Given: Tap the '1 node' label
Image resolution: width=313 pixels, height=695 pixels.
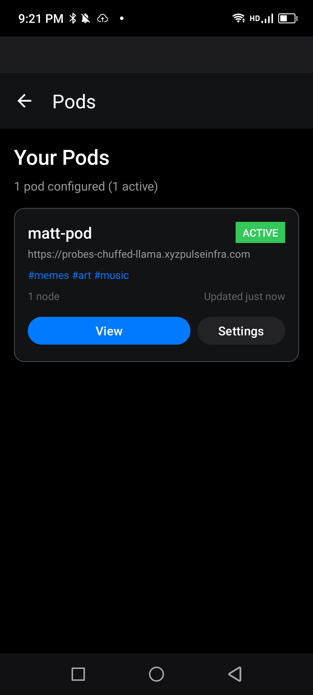Looking at the screenshot, I should (44, 297).
